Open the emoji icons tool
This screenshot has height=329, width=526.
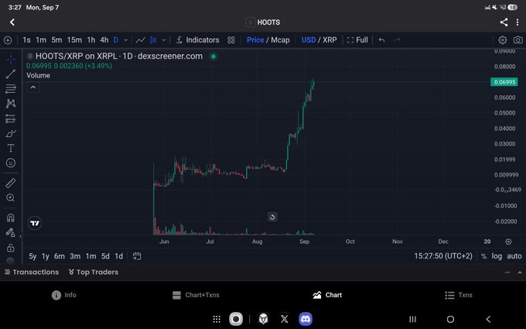coord(11,163)
